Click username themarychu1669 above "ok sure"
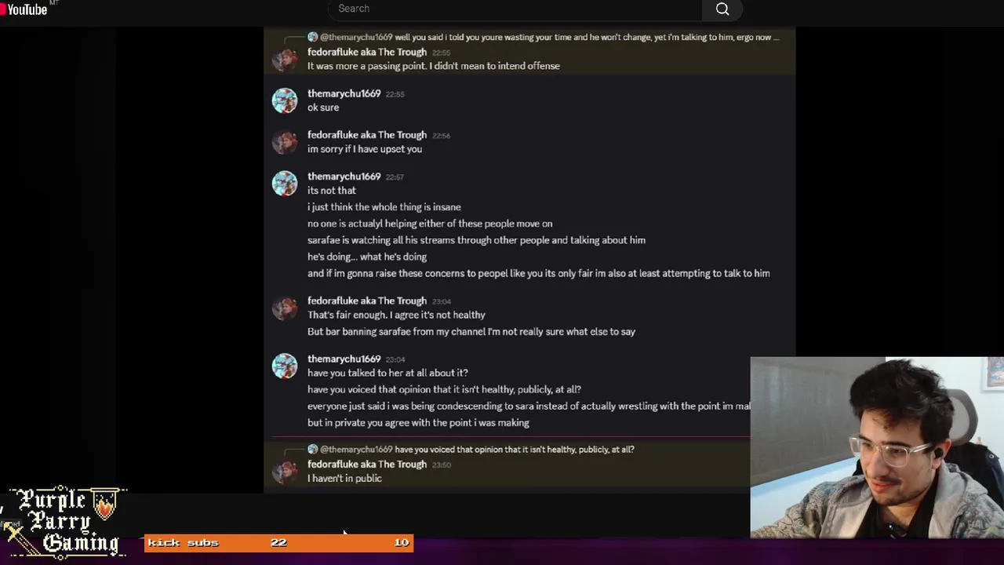 (344, 93)
